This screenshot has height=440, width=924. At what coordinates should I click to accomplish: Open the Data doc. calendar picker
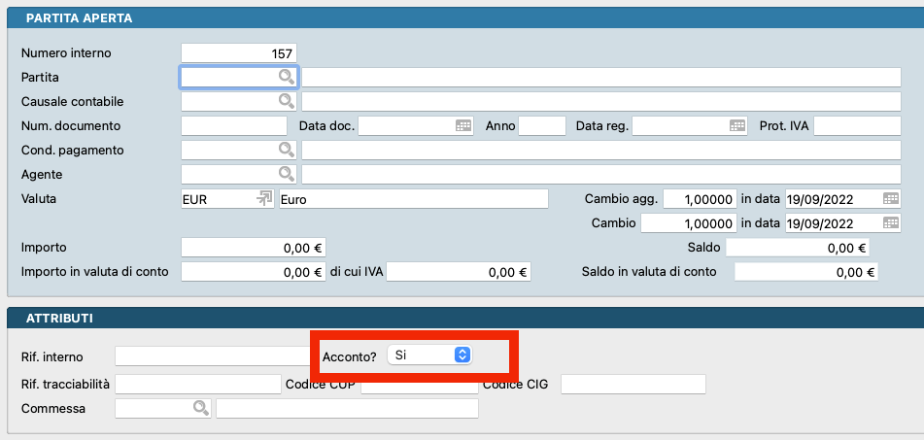(463, 125)
